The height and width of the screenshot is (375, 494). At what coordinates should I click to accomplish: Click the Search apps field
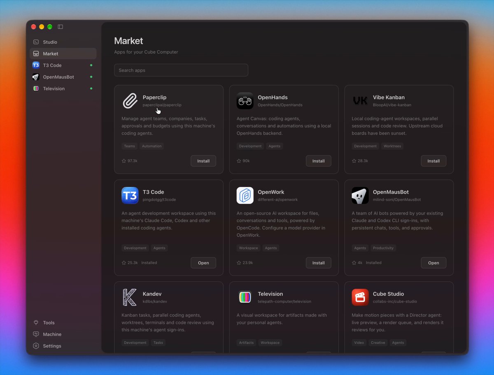click(x=181, y=70)
